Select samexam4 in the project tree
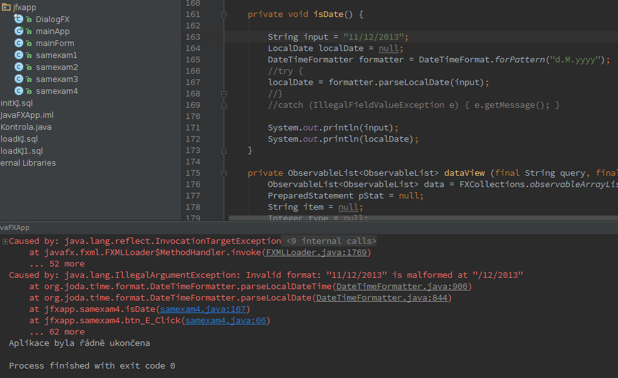 click(x=57, y=91)
